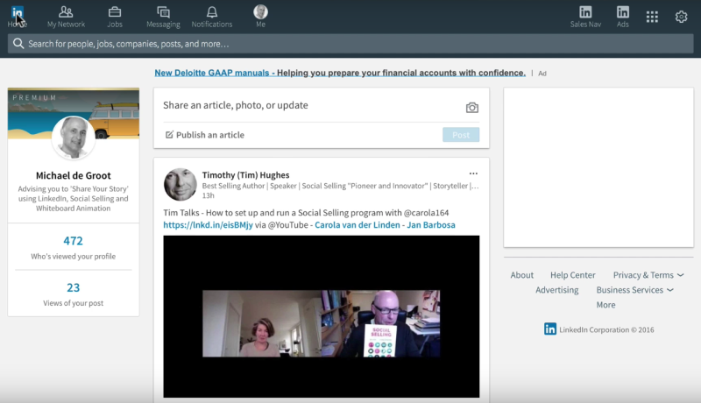This screenshot has height=403, width=701.
Task: Open the settings gear icon
Action: (681, 17)
